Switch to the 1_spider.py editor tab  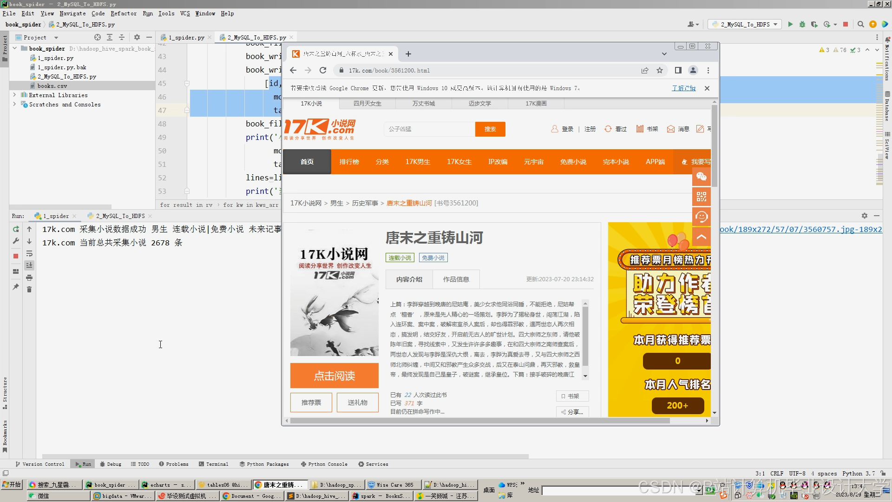(x=186, y=37)
